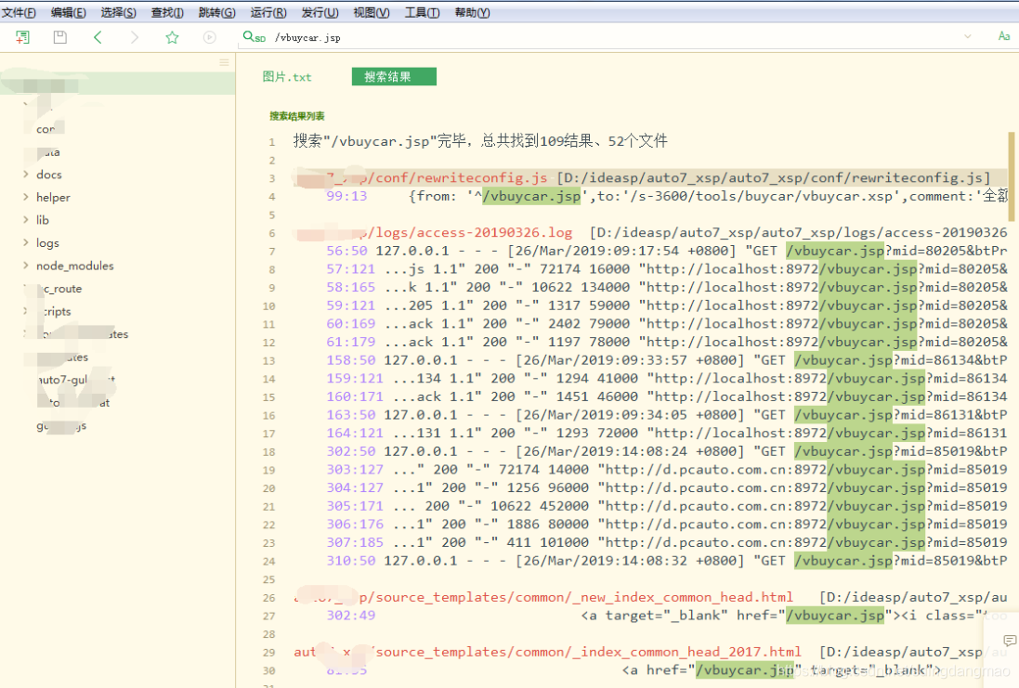
Task: Select the 搜索结果 tab
Action: (x=393, y=77)
